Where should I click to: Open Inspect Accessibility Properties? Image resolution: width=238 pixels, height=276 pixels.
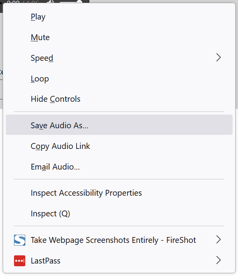[x=86, y=193]
